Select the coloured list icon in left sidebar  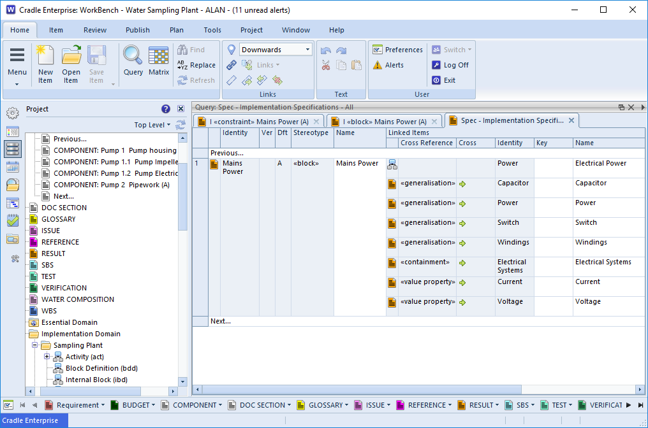(12, 132)
